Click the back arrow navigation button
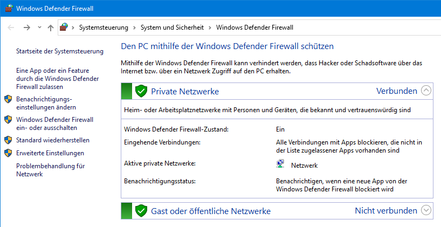441x227 pixels. click(11, 27)
